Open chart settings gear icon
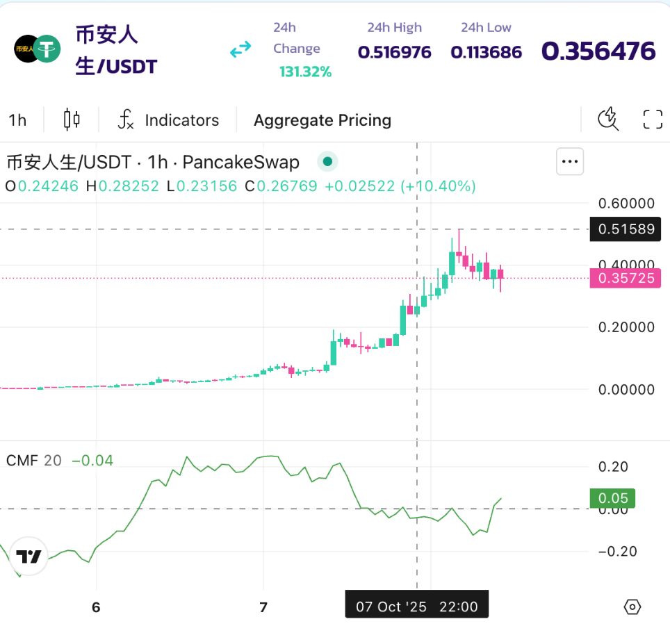Screen dimensions: 670x626 tap(632, 607)
